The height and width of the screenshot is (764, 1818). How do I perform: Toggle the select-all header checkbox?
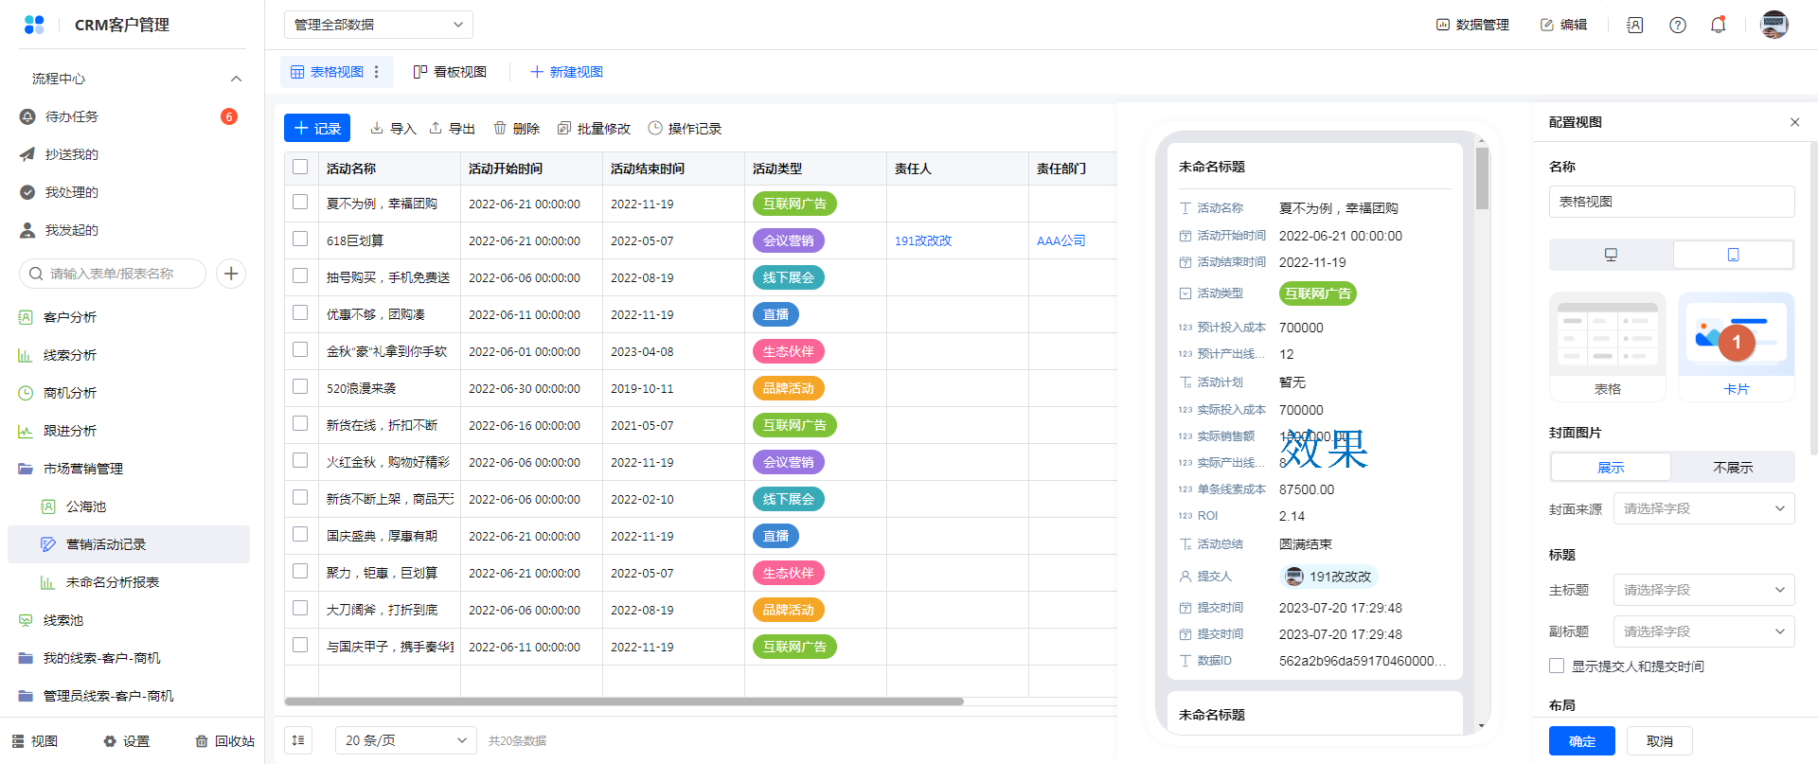(x=300, y=168)
